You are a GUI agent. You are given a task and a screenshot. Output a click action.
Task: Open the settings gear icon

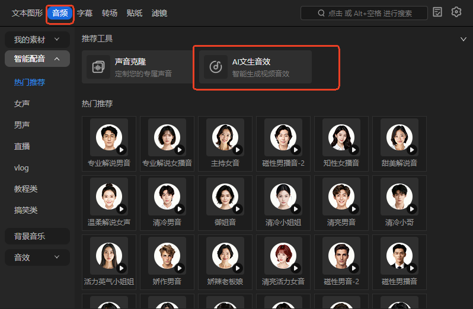[x=456, y=12]
